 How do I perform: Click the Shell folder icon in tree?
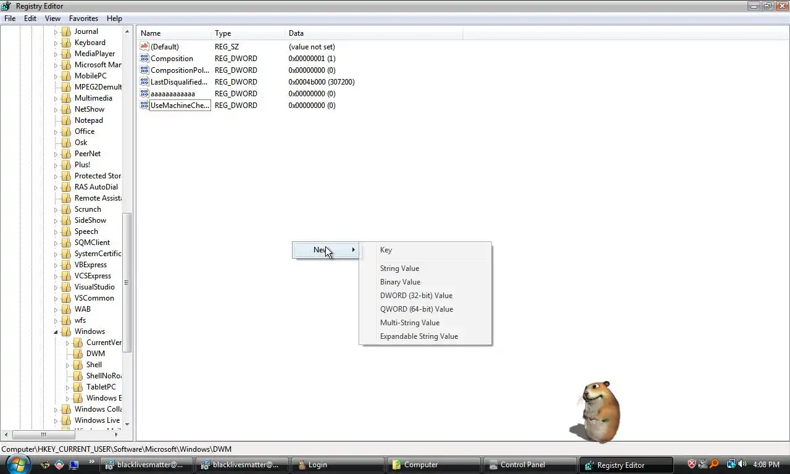pos(78,365)
